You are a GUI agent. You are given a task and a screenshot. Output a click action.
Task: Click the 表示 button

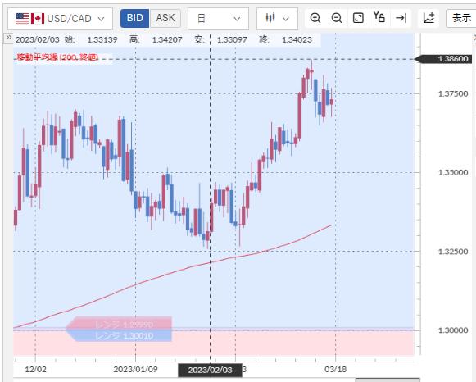[x=460, y=18]
